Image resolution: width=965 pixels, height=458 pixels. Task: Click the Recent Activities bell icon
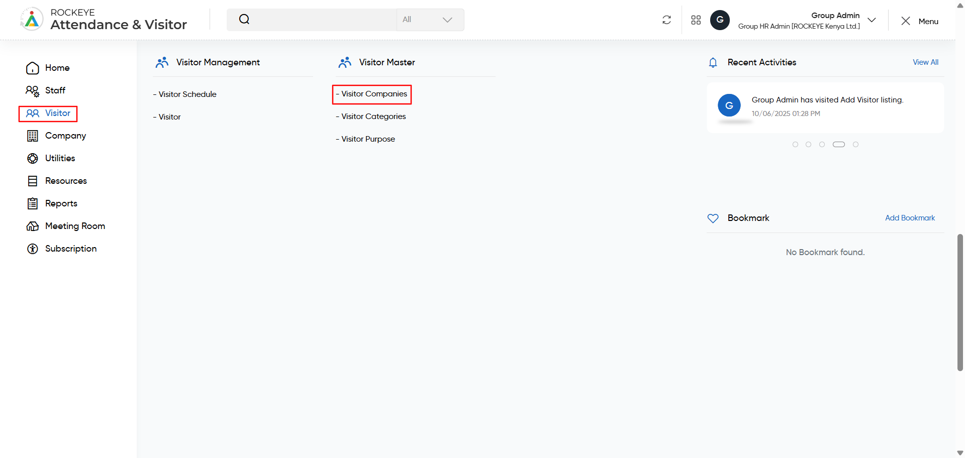[x=713, y=62]
